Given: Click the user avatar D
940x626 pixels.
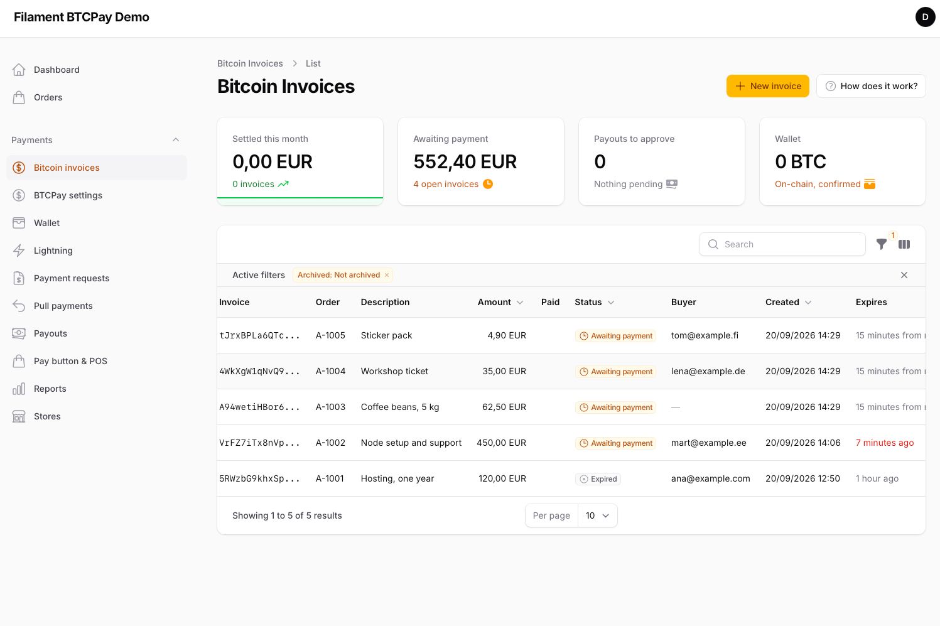Looking at the screenshot, I should tap(925, 17).
